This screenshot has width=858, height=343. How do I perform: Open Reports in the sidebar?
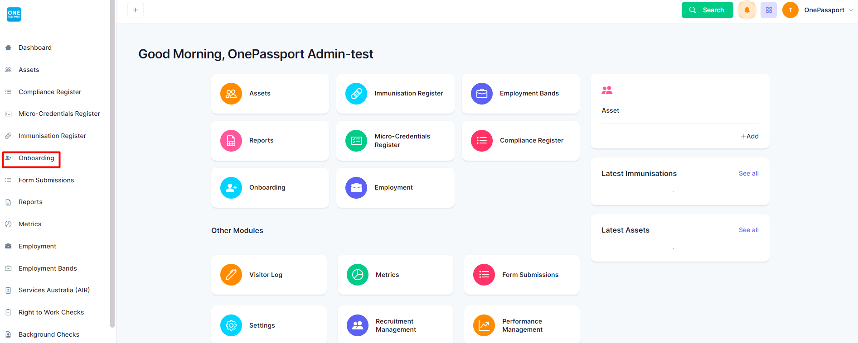point(30,202)
